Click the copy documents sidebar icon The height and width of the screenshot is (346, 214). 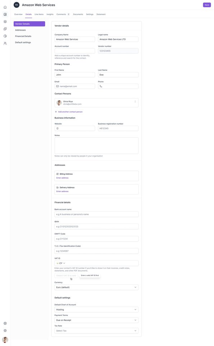point(5,29)
